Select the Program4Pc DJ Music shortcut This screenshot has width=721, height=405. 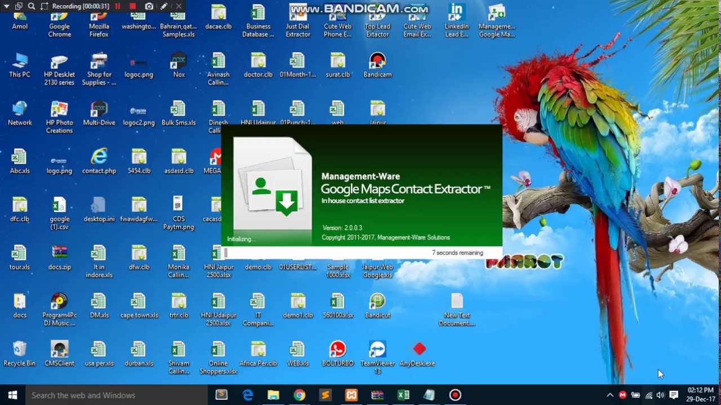click(x=59, y=310)
